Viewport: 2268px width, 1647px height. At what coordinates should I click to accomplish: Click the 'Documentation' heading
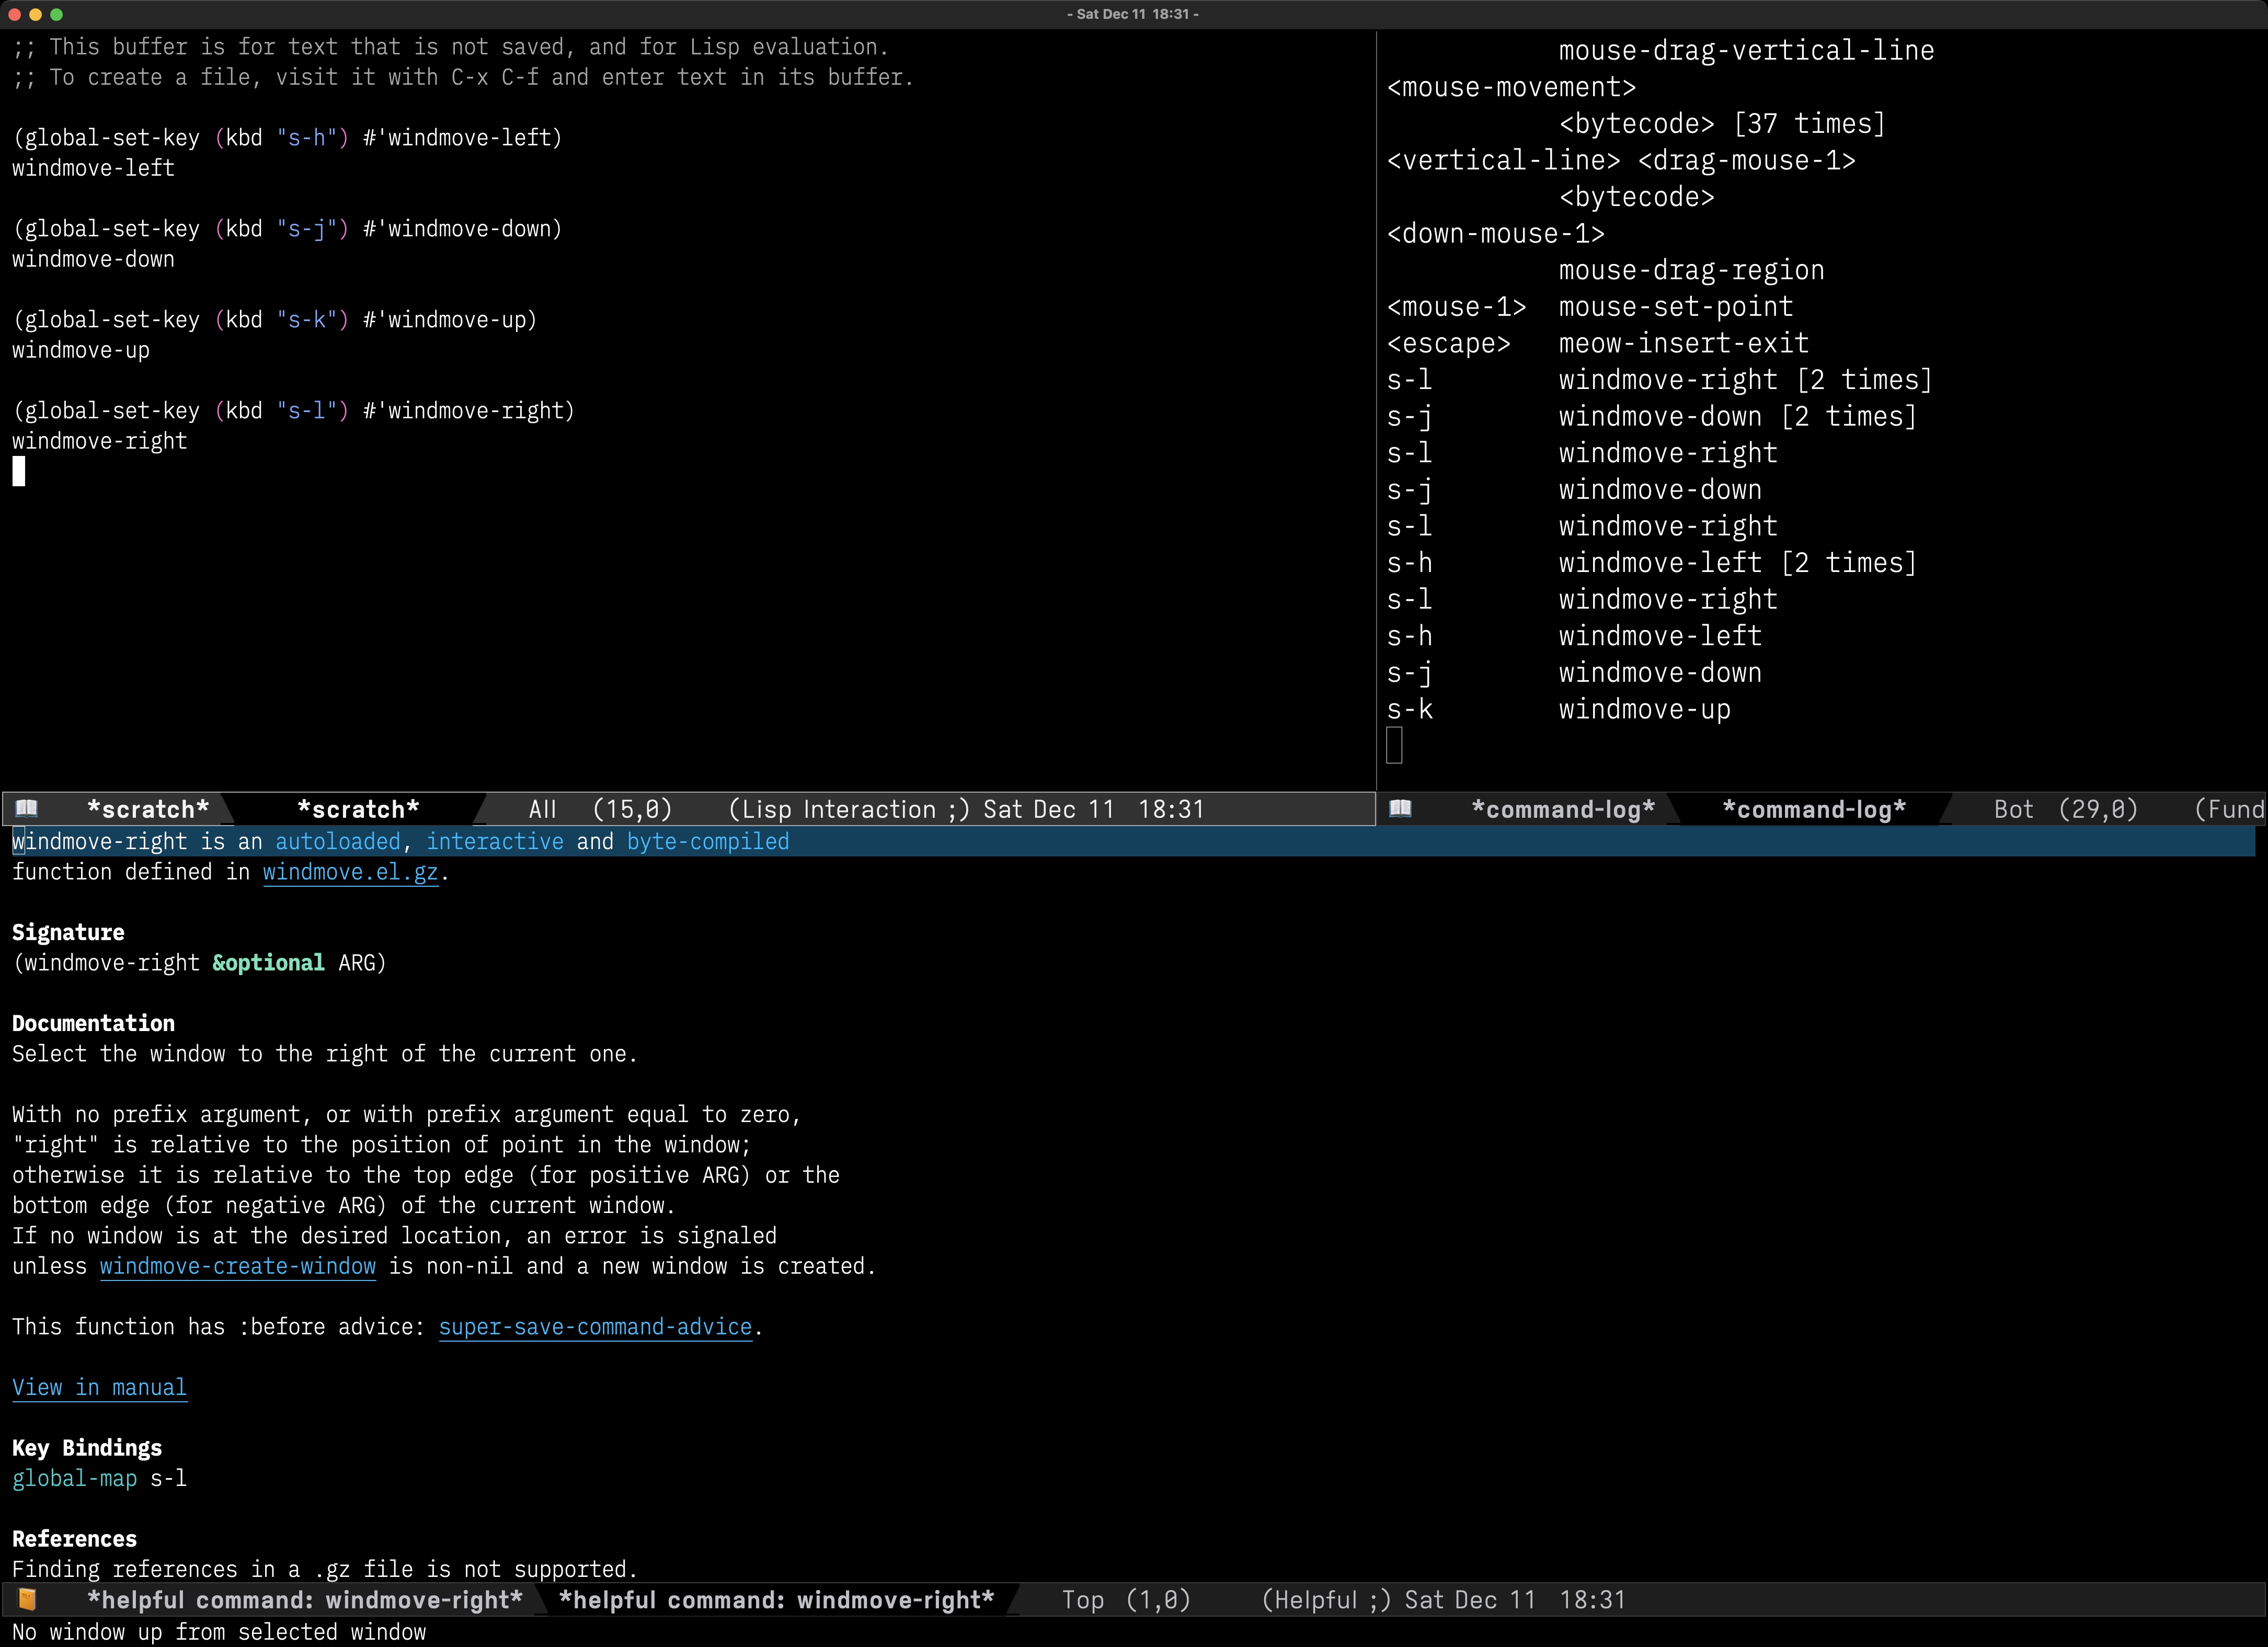coord(93,1023)
